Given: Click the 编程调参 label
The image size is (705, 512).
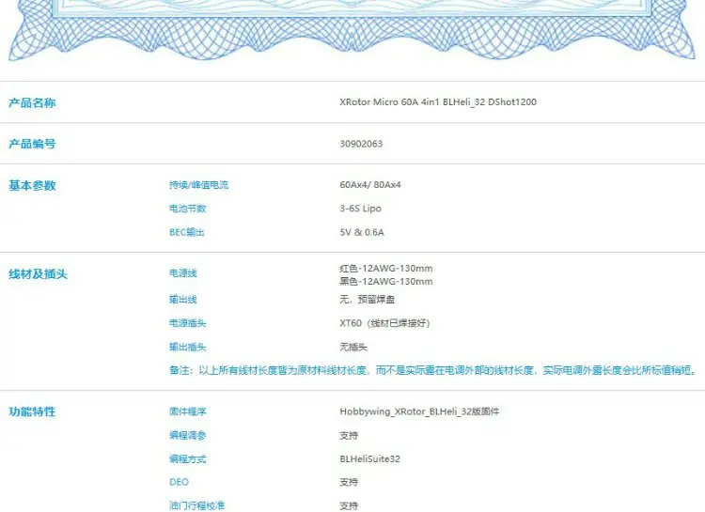Looking at the screenshot, I should [187, 436].
